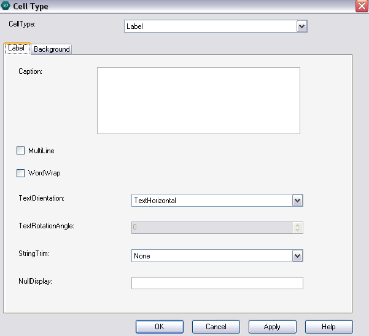369x336 pixels.
Task: Enable the WordWrap checkbox
Action: [20, 173]
